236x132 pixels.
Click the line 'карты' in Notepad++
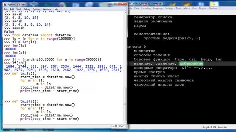point(140,26)
